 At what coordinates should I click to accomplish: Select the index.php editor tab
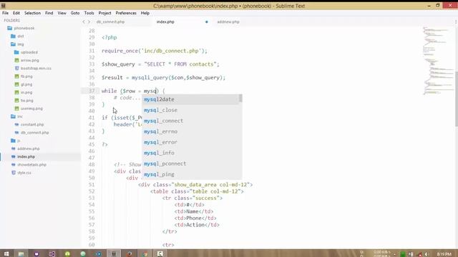[165, 22]
